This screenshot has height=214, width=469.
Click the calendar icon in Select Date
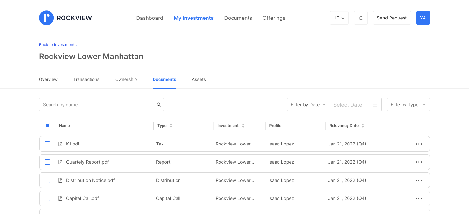(x=375, y=104)
